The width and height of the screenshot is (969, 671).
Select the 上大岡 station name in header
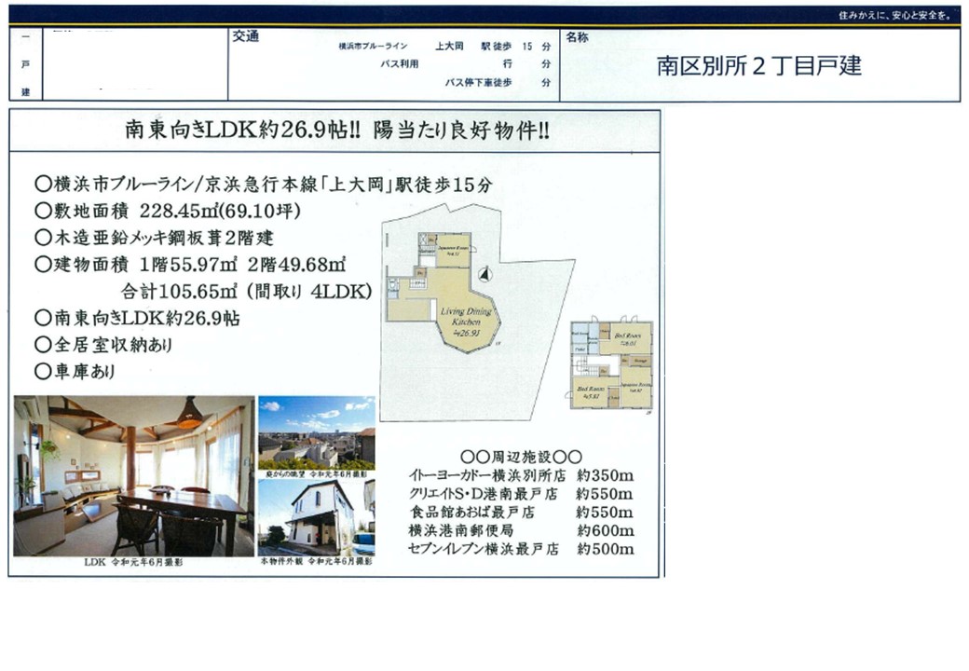click(x=449, y=46)
